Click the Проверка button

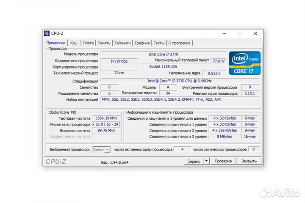(x=223, y=161)
